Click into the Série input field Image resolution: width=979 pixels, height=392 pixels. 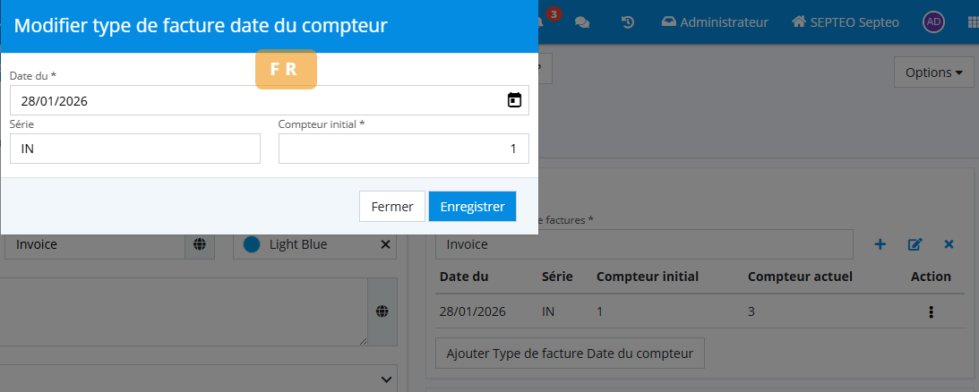coord(135,149)
